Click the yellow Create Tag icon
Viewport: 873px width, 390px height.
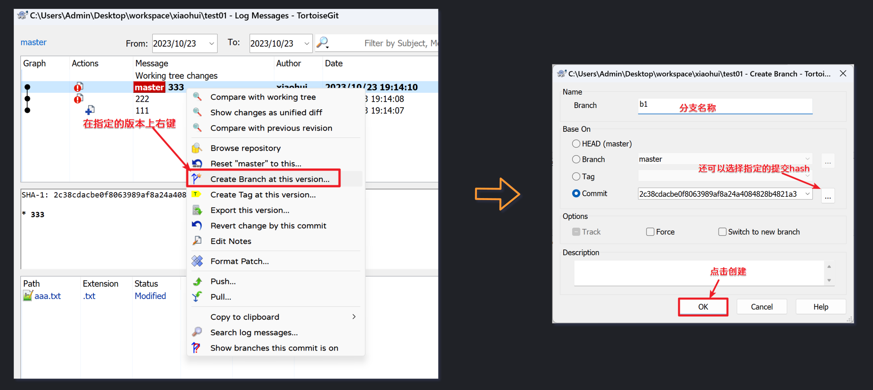[x=196, y=194]
